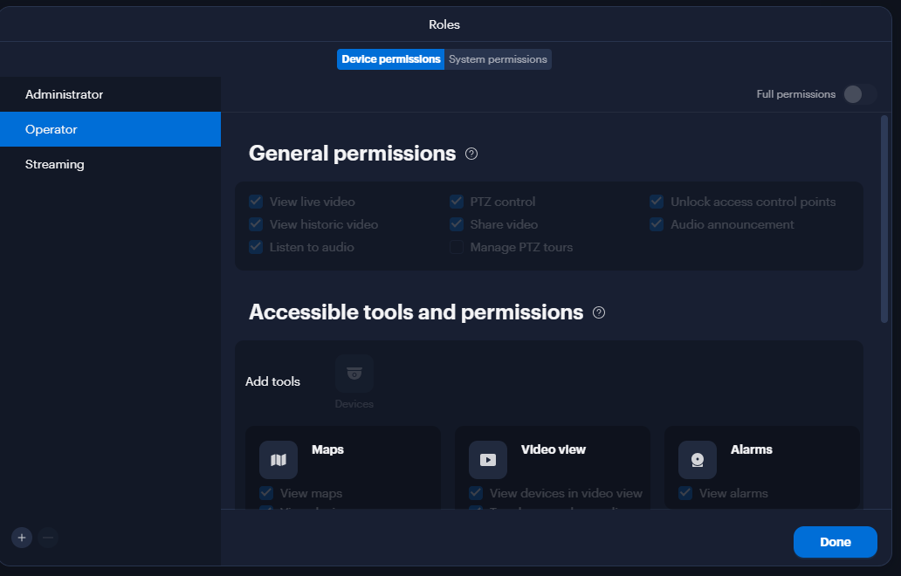Add the Devices tool icon
The width and height of the screenshot is (901, 576).
coord(354,374)
